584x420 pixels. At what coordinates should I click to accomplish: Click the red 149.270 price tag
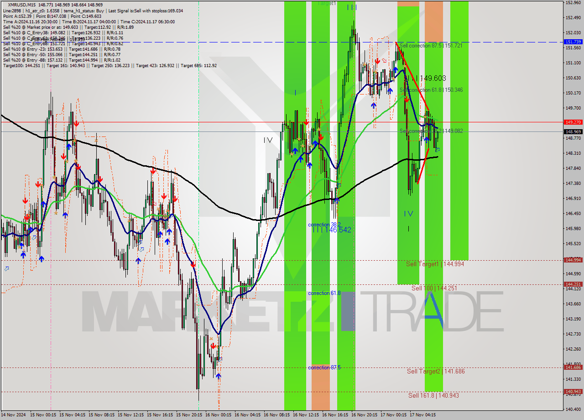click(573, 122)
